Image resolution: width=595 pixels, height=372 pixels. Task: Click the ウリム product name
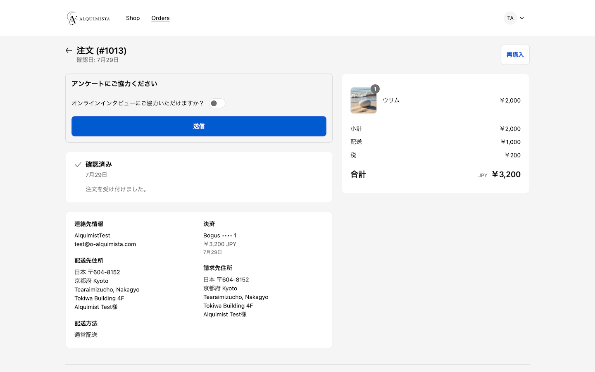point(391,100)
